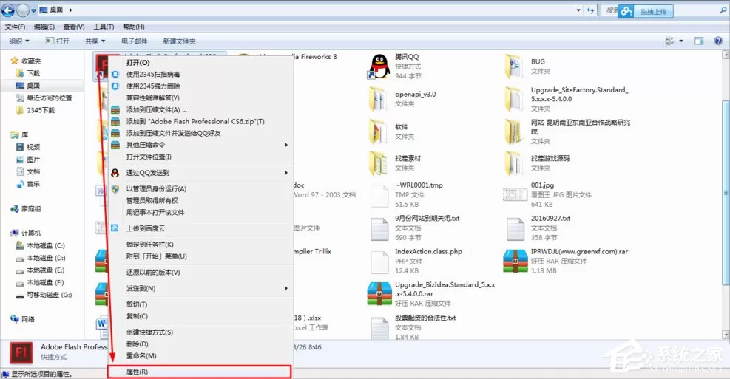Screen dimensions: 730x379
Task: Open the 编辑(E) menu
Action: 44,27
